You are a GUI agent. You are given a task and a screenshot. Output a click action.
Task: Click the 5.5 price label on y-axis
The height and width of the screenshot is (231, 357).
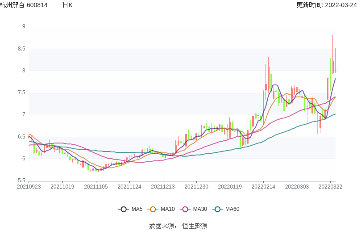click(x=21, y=181)
